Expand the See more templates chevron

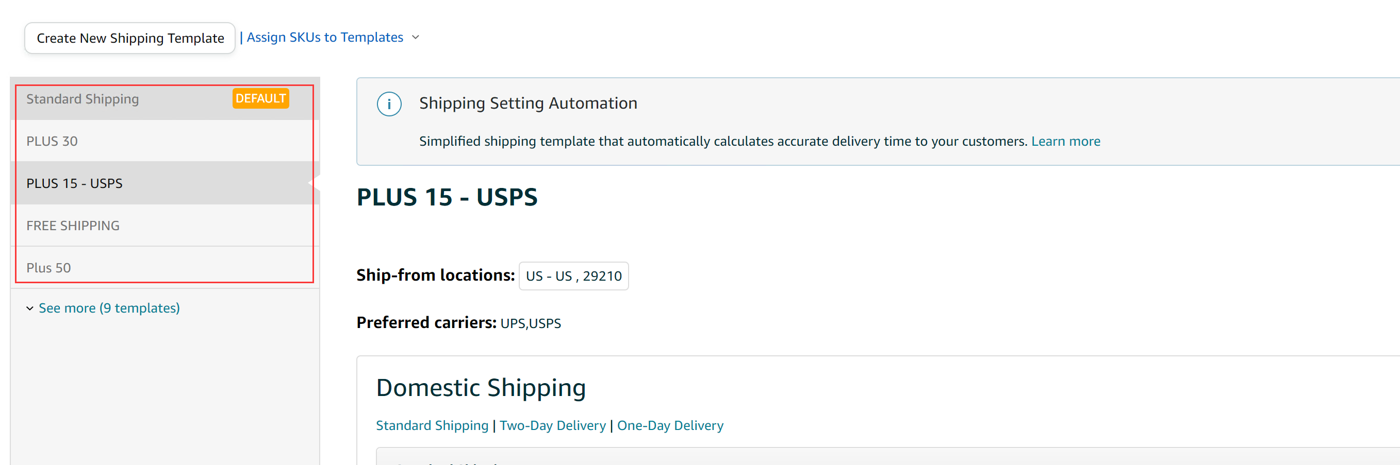30,308
